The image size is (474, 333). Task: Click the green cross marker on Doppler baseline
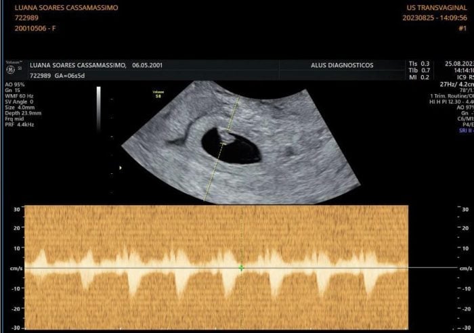point(241,268)
